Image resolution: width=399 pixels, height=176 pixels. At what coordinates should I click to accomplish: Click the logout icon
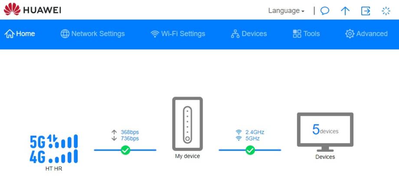coord(366,11)
